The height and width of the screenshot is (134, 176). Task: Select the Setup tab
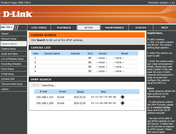click(x=88, y=28)
